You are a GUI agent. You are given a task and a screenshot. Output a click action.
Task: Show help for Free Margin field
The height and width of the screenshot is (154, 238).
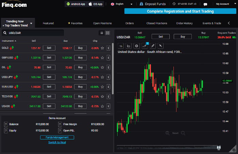(60, 124)
